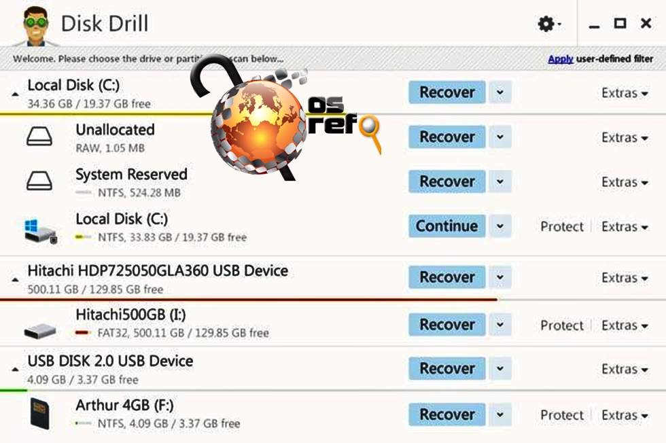Open recovery options dropdown for System Reserved
This screenshot has height=443, width=666.
500,181
